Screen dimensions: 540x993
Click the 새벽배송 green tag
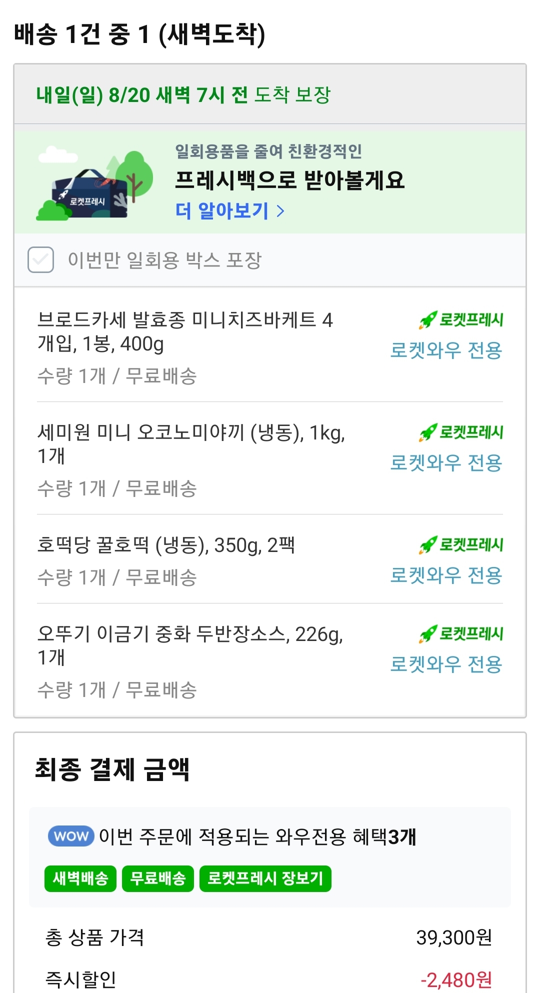coord(80,878)
